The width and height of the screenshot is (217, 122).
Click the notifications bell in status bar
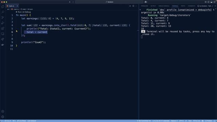(215, 121)
